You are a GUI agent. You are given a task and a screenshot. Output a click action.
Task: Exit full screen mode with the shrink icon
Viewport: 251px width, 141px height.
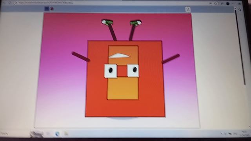[x=188, y=9]
